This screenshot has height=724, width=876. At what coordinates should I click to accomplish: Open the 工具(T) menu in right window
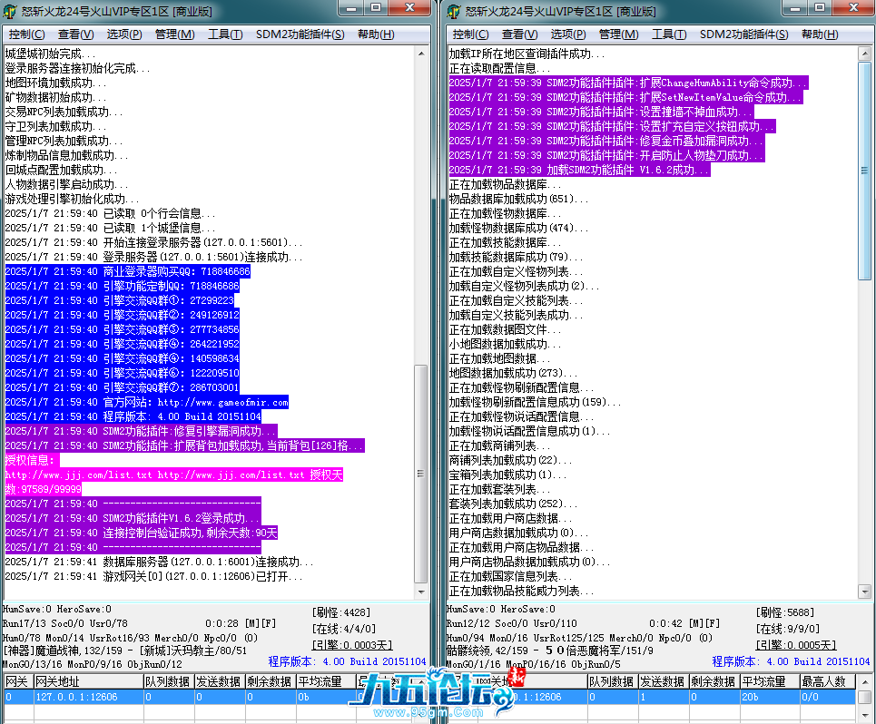669,34
